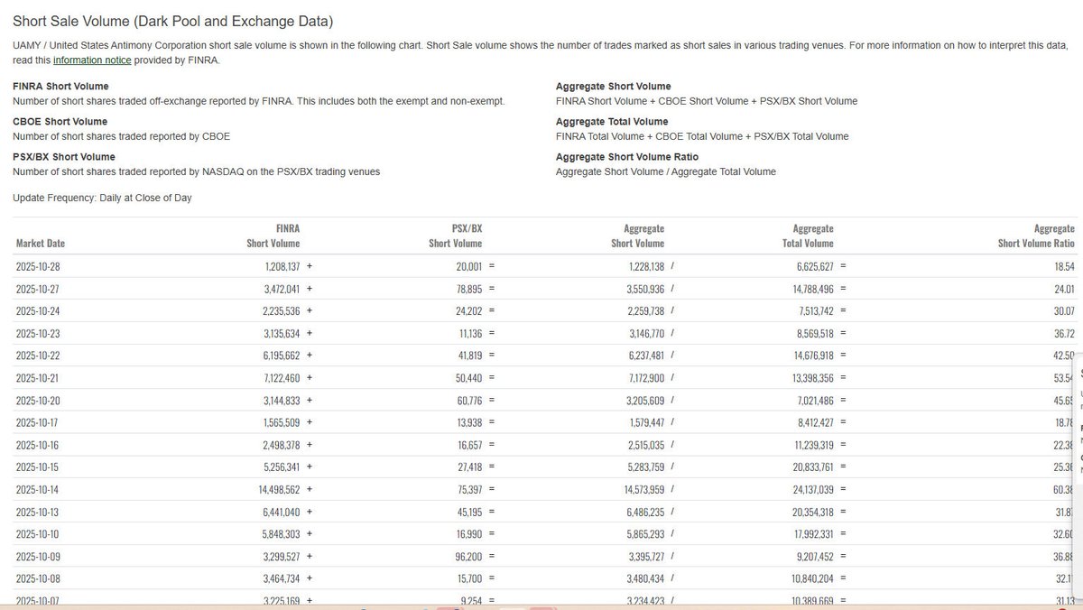The image size is (1083, 610).
Task: Click PSX/BX short volume value 78,895
Action: (470, 290)
